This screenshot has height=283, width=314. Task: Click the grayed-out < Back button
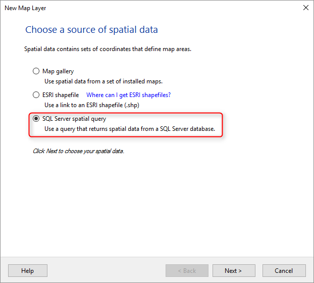pos(187,270)
